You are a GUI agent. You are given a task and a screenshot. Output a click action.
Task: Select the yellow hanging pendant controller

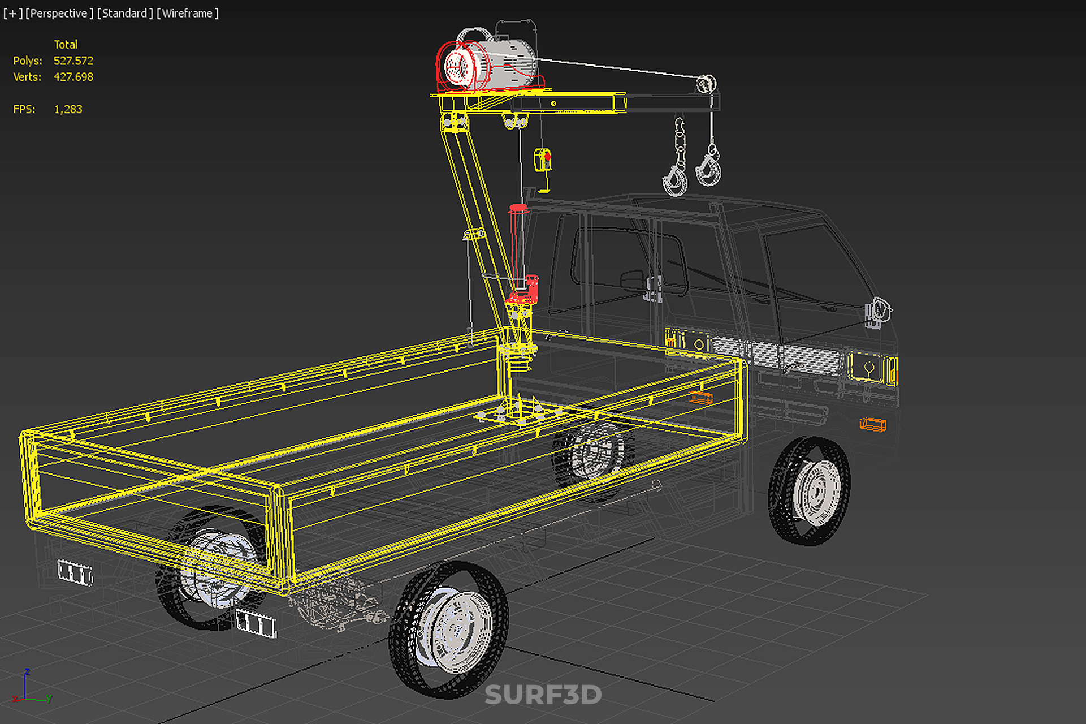(543, 160)
